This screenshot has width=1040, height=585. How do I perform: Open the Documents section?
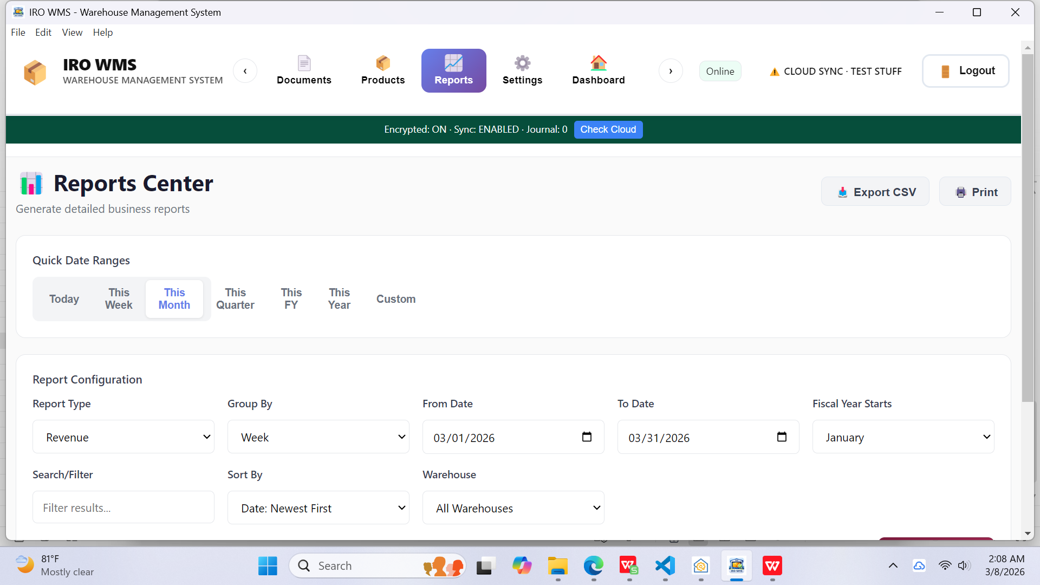(x=304, y=70)
